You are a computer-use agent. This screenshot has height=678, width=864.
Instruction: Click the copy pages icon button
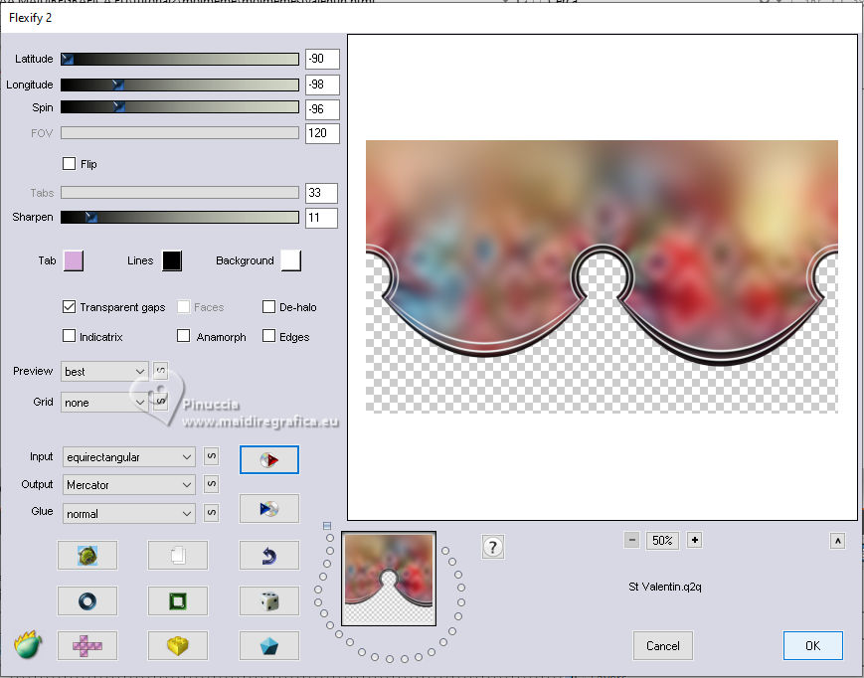(178, 555)
